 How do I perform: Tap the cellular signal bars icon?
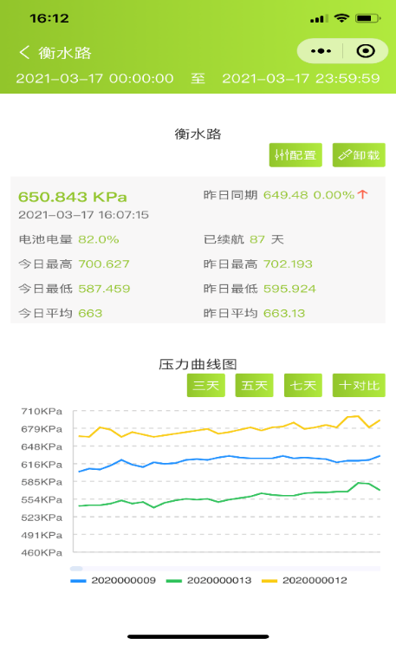[319, 18]
